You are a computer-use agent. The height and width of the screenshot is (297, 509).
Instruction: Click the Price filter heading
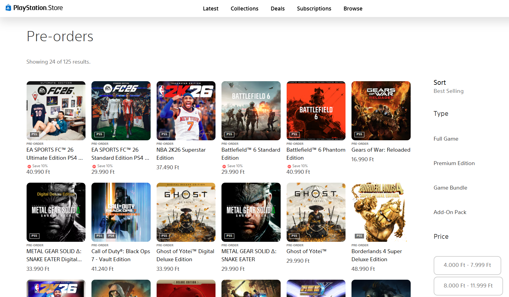pyautogui.click(x=441, y=236)
